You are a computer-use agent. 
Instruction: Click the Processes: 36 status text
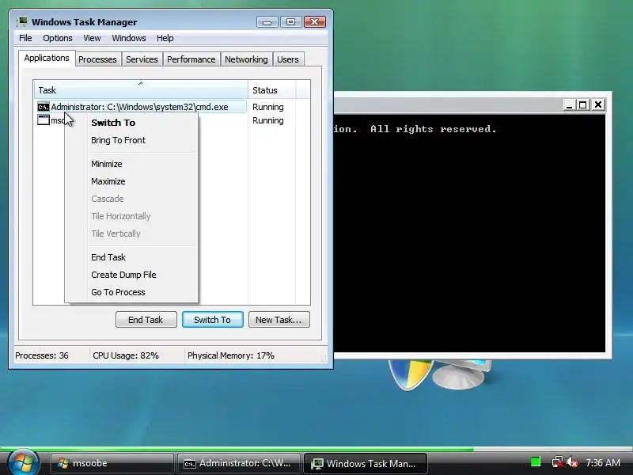[x=42, y=355]
